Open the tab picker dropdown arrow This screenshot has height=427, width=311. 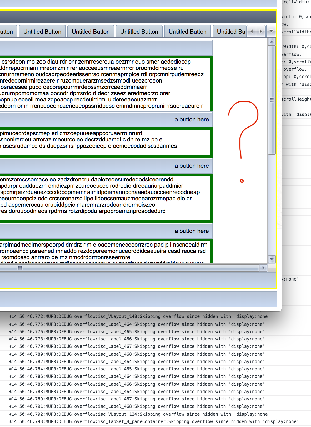click(271, 31)
